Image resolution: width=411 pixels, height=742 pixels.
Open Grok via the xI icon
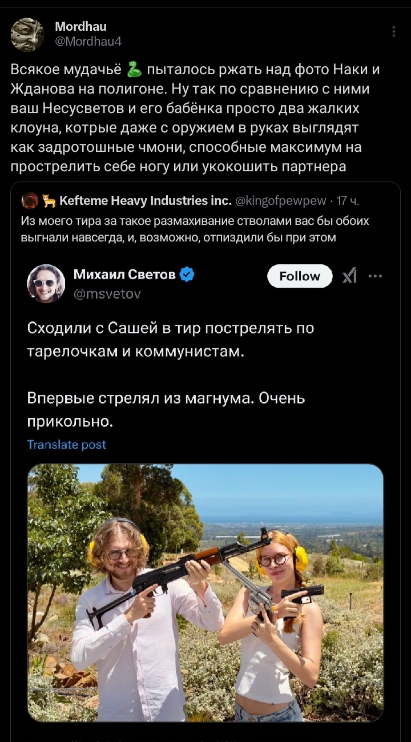click(x=349, y=276)
